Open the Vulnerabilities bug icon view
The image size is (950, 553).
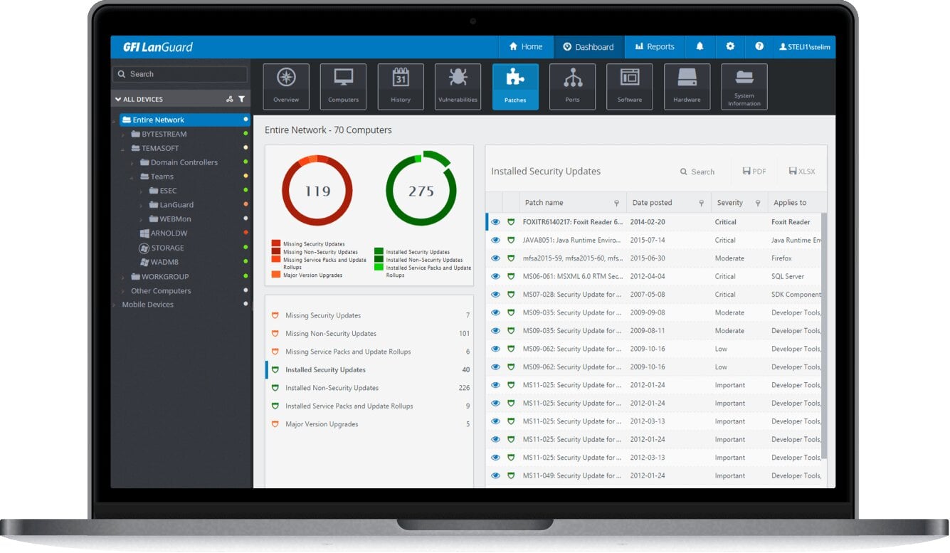click(458, 87)
